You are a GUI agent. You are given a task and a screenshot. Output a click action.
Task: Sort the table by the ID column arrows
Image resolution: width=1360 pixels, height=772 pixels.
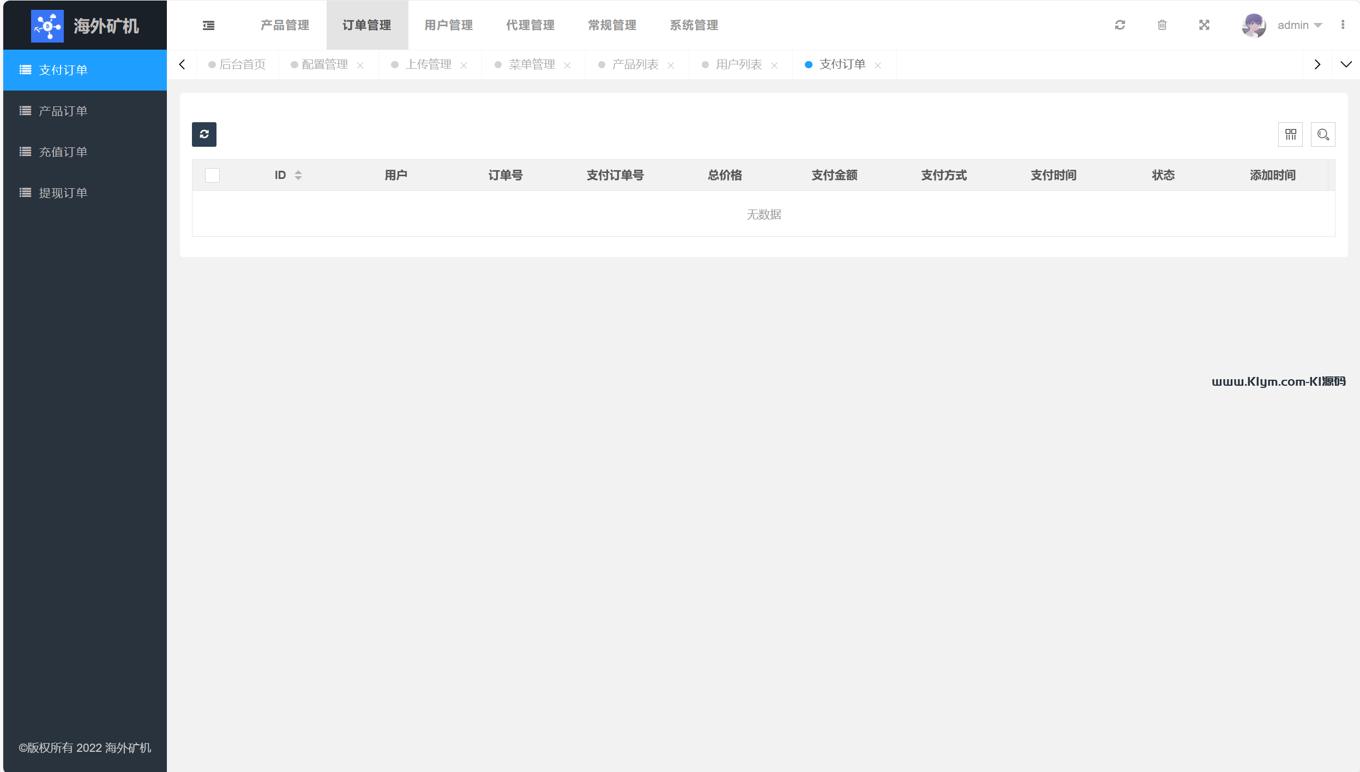298,175
